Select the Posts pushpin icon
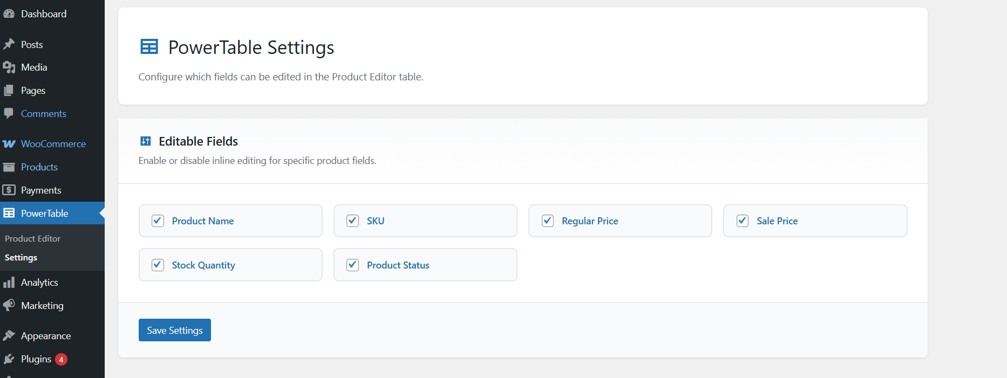Image resolution: width=1007 pixels, height=378 pixels. [x=9, y=44]
